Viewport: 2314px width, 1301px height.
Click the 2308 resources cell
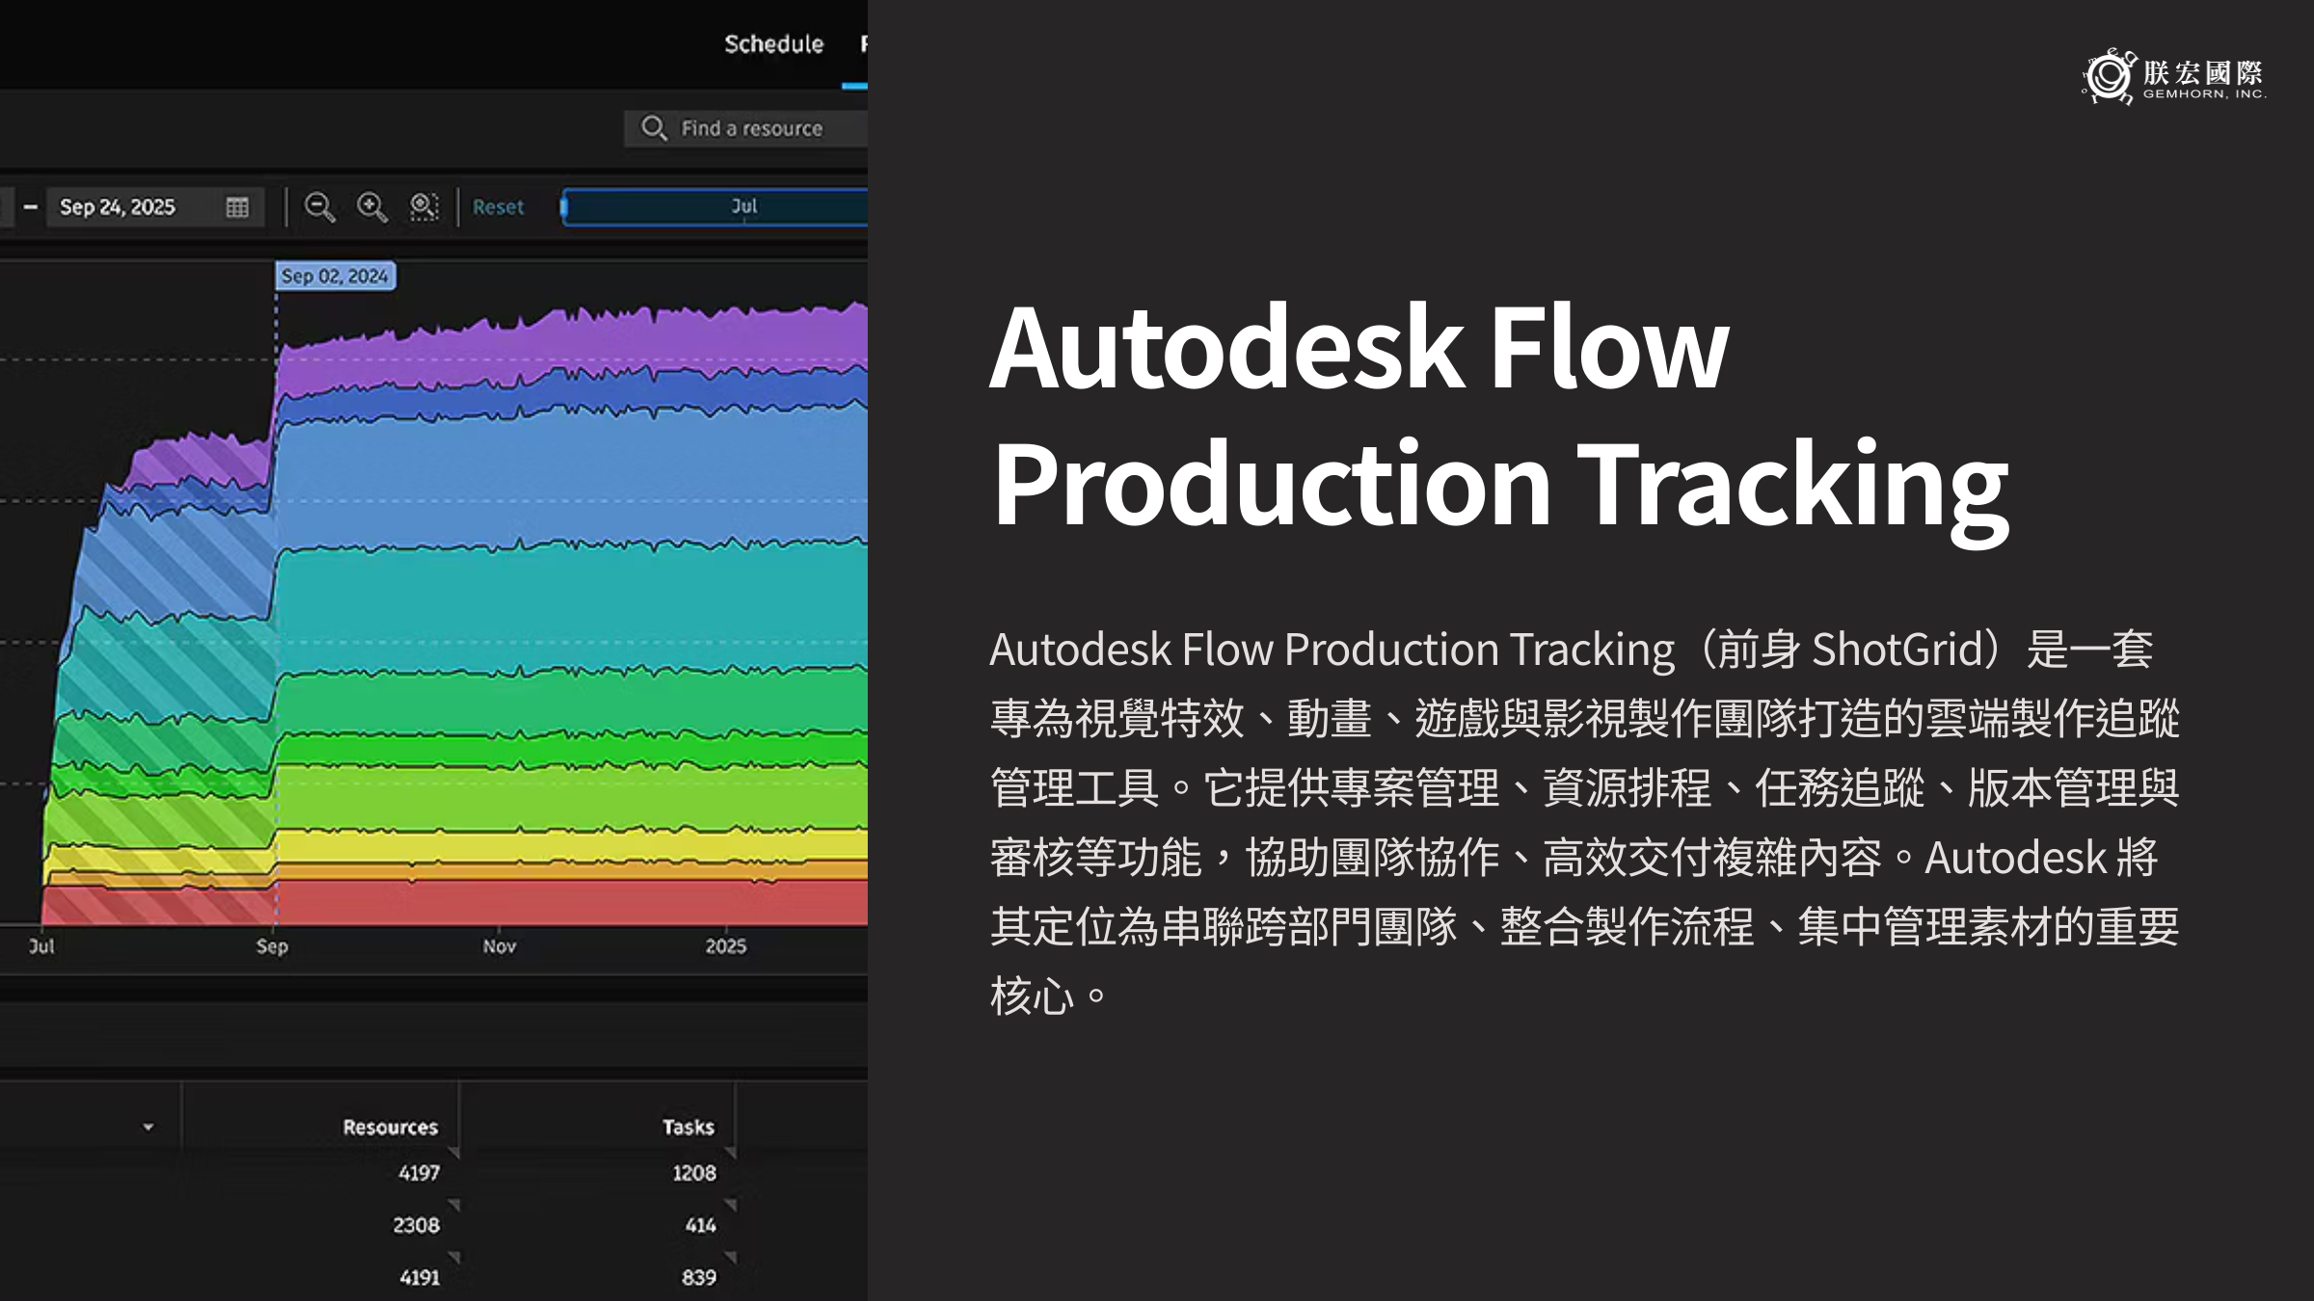(416, 1225)
